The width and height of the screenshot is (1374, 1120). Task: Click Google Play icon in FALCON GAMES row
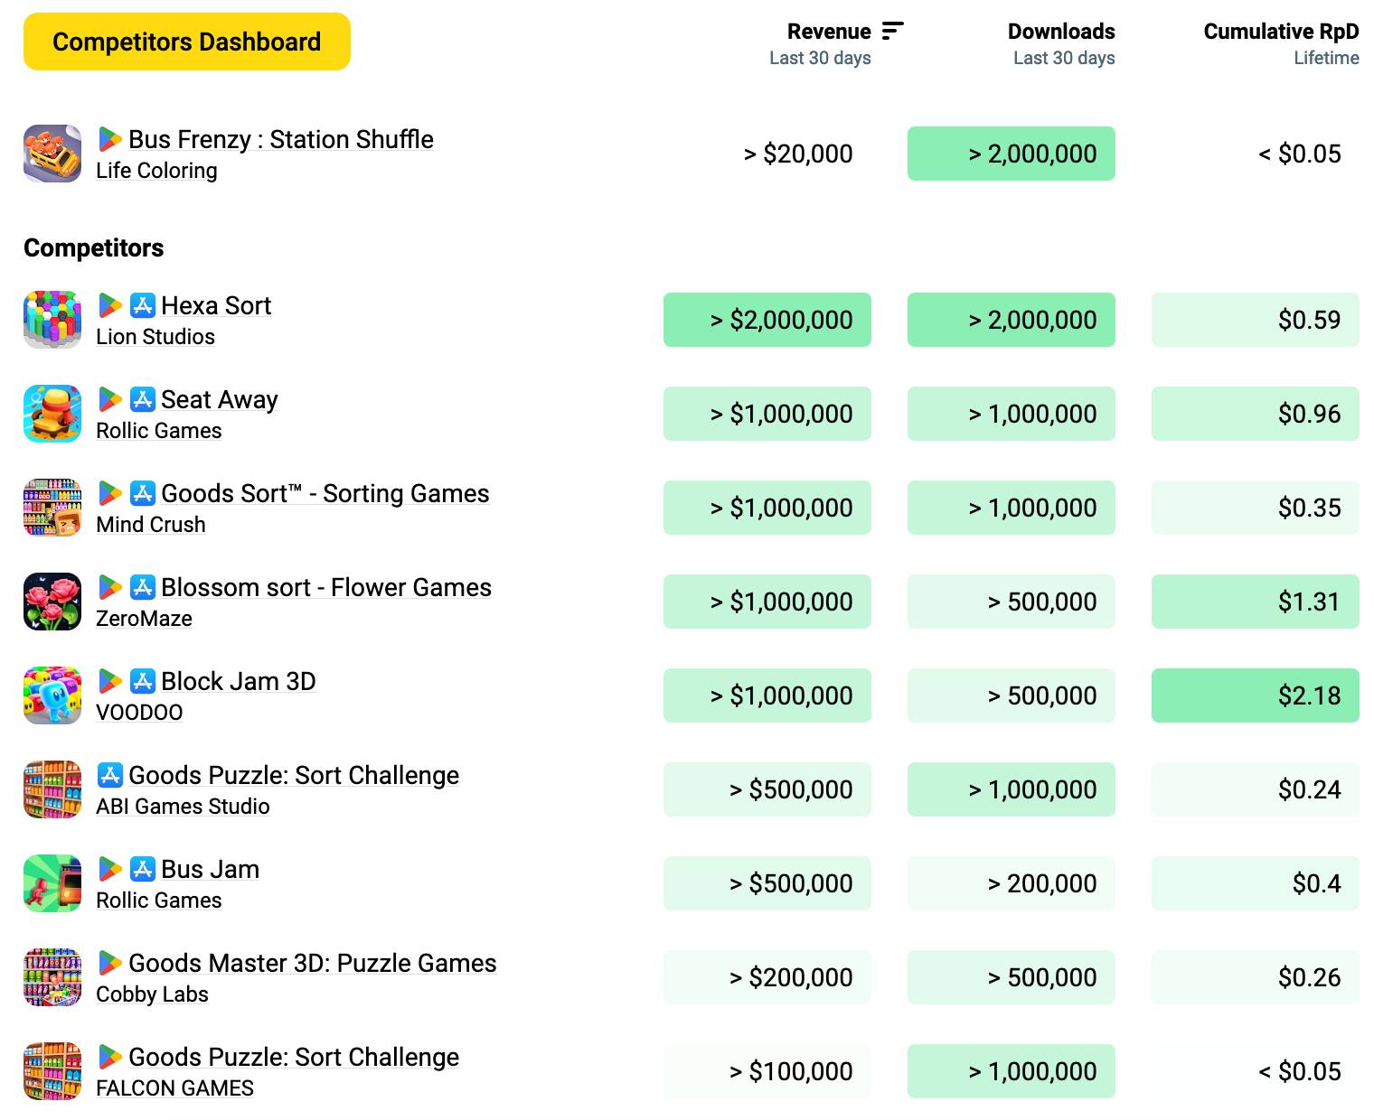[110, 1057]
